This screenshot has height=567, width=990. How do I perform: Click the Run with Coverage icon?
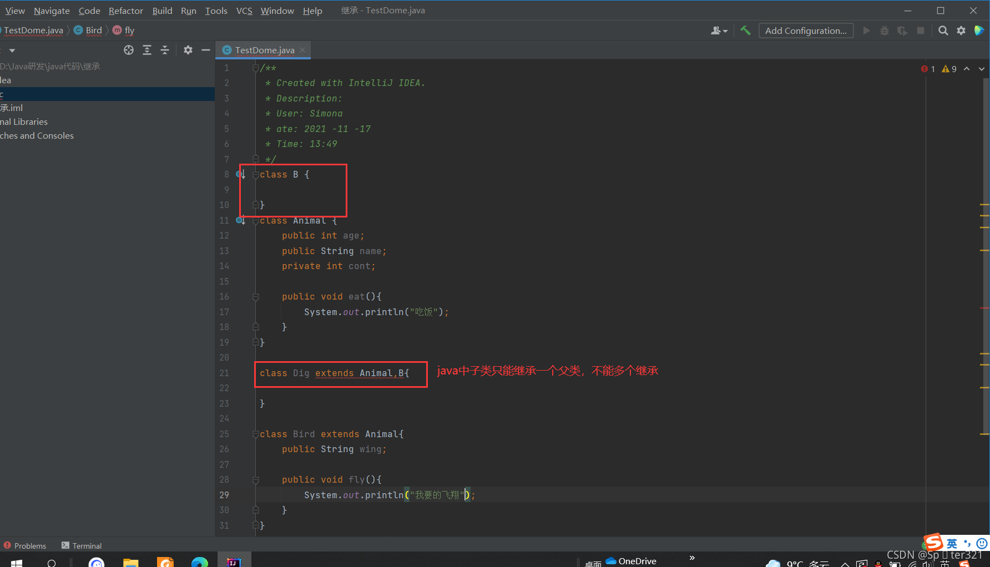click(902, 31)
